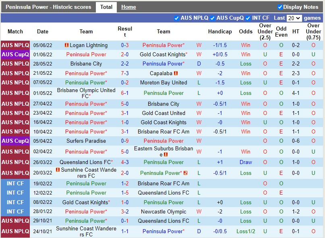Click the Date column header

42,32
